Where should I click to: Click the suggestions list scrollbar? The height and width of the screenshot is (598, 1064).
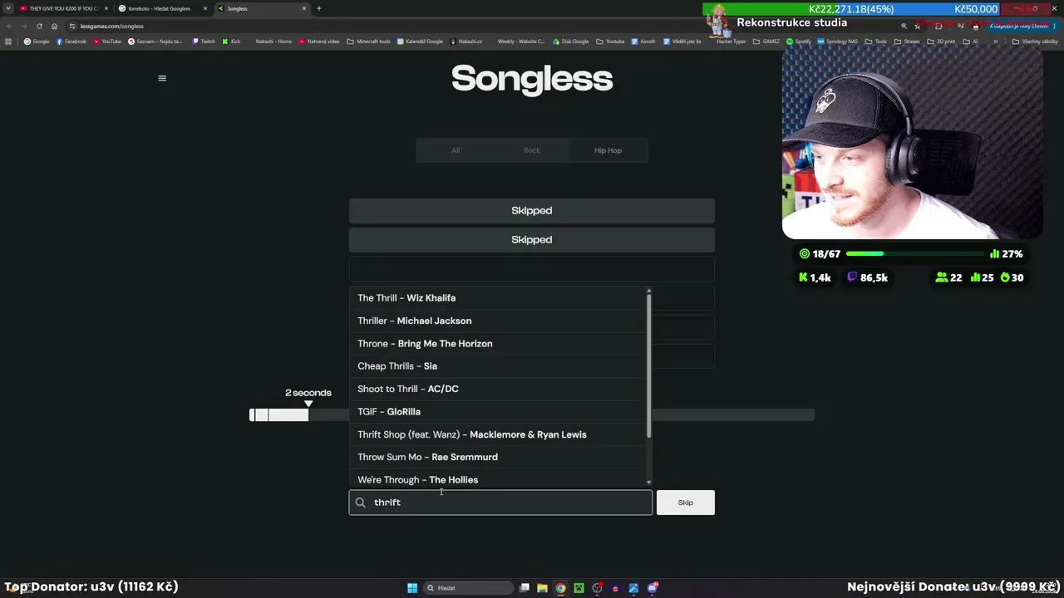[648, 365]
